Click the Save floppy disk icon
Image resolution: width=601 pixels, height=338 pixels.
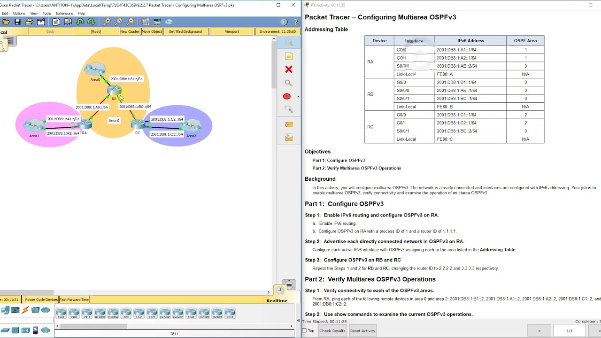pyautogui.click(x=17, y=22)
